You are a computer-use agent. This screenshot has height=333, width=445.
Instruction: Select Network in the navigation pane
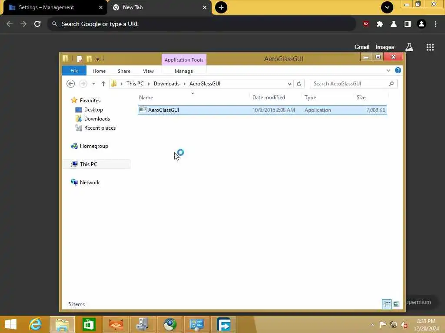90,183
